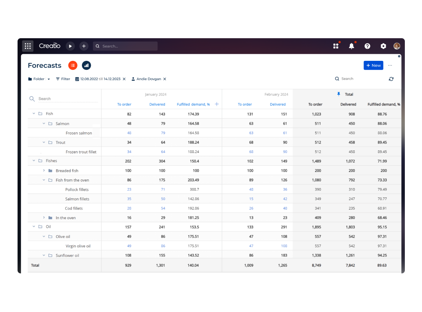Switch to the orange list view

[73, 66]
